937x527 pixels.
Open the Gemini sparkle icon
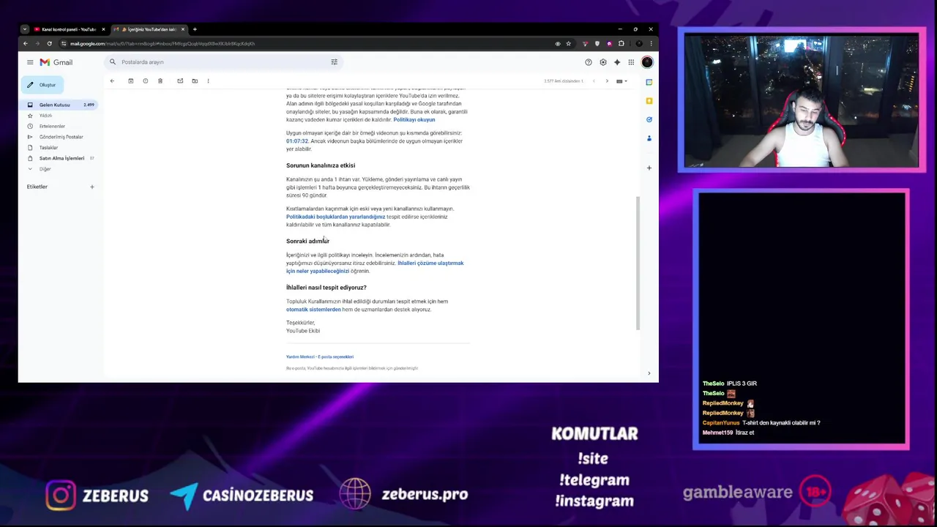click(x=617, y=62)
